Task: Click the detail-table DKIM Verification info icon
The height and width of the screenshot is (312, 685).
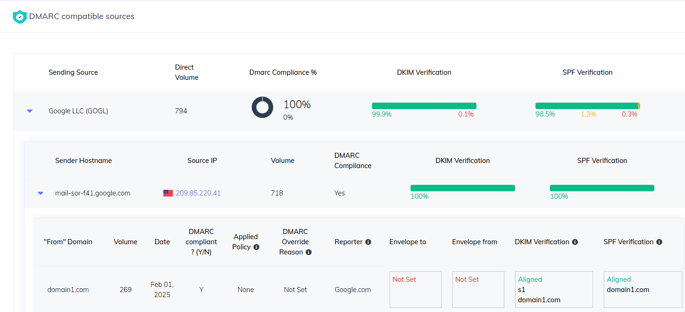Action: tap(575, 242)
